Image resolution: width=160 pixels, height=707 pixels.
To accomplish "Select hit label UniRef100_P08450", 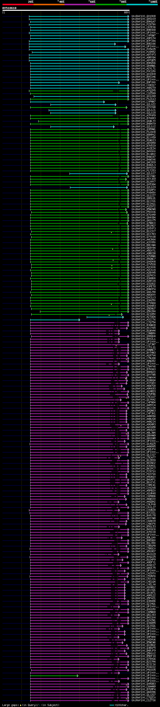I will [143, 193].
